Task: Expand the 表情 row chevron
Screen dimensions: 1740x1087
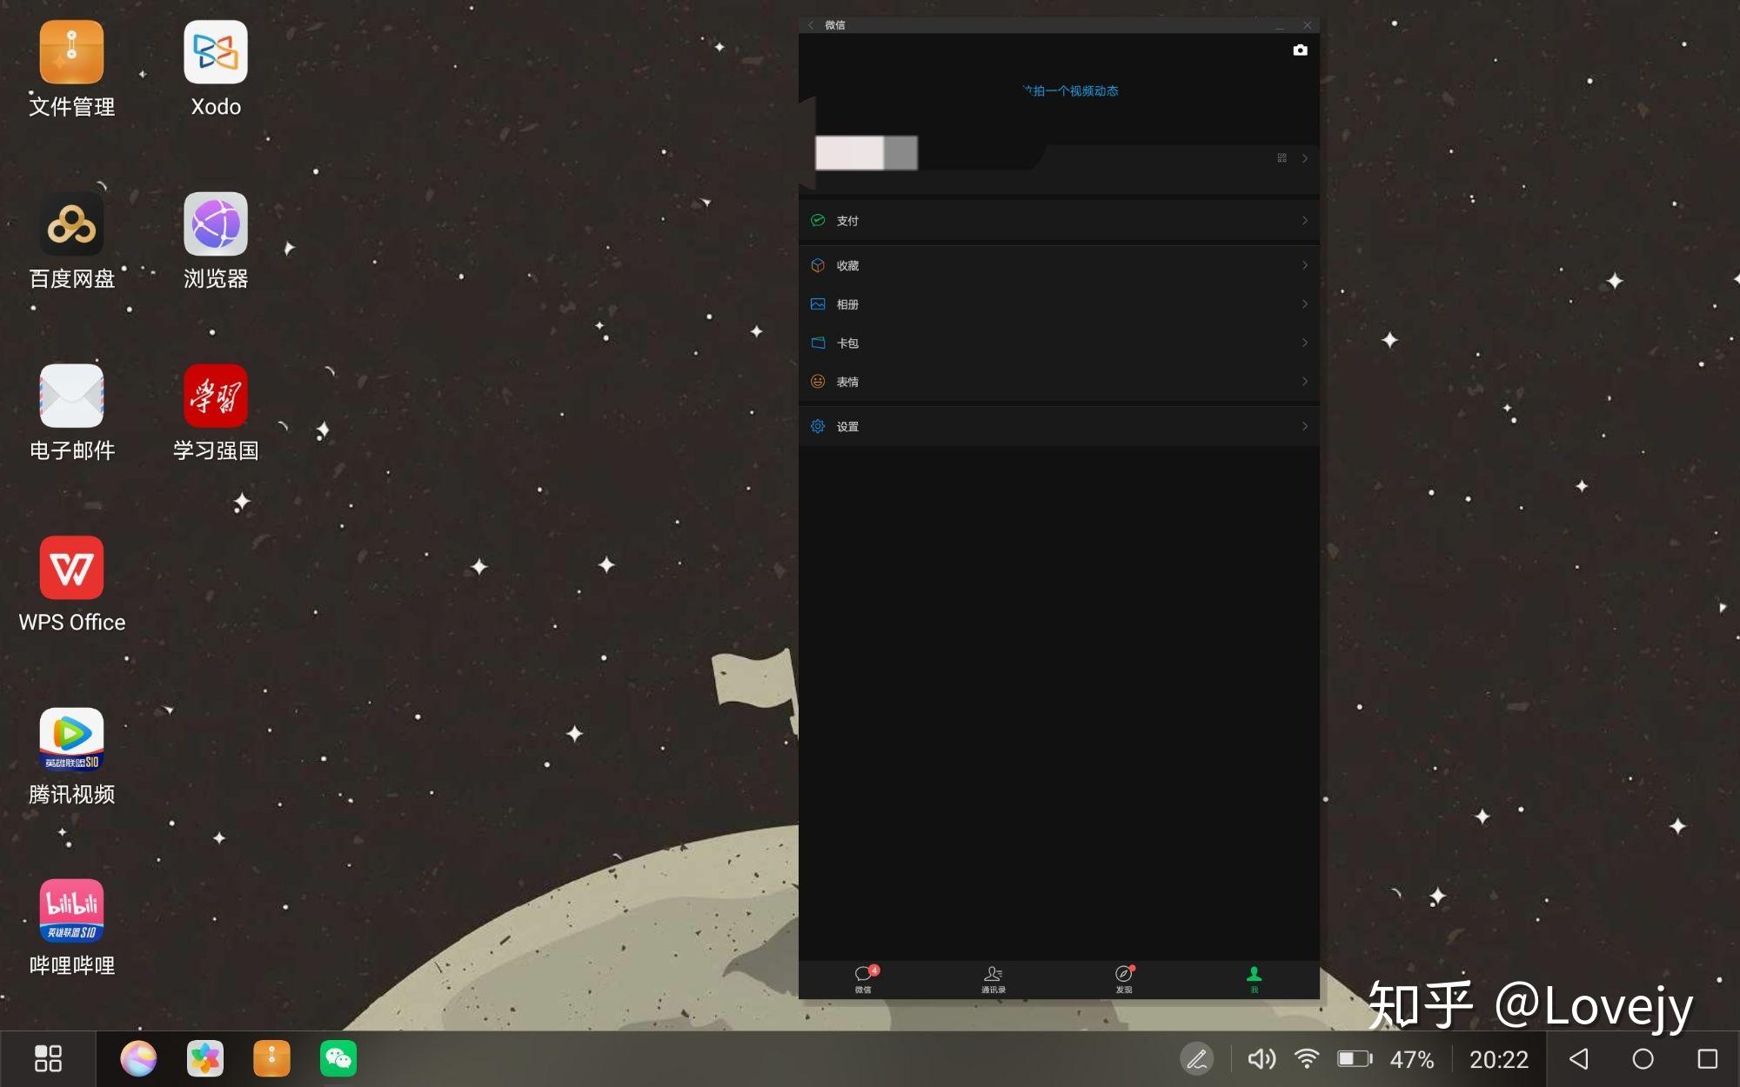Action: click(x=1304, y=382)
